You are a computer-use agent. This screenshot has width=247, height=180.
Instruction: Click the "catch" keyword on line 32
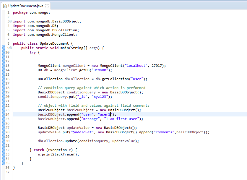coord(39,150)
